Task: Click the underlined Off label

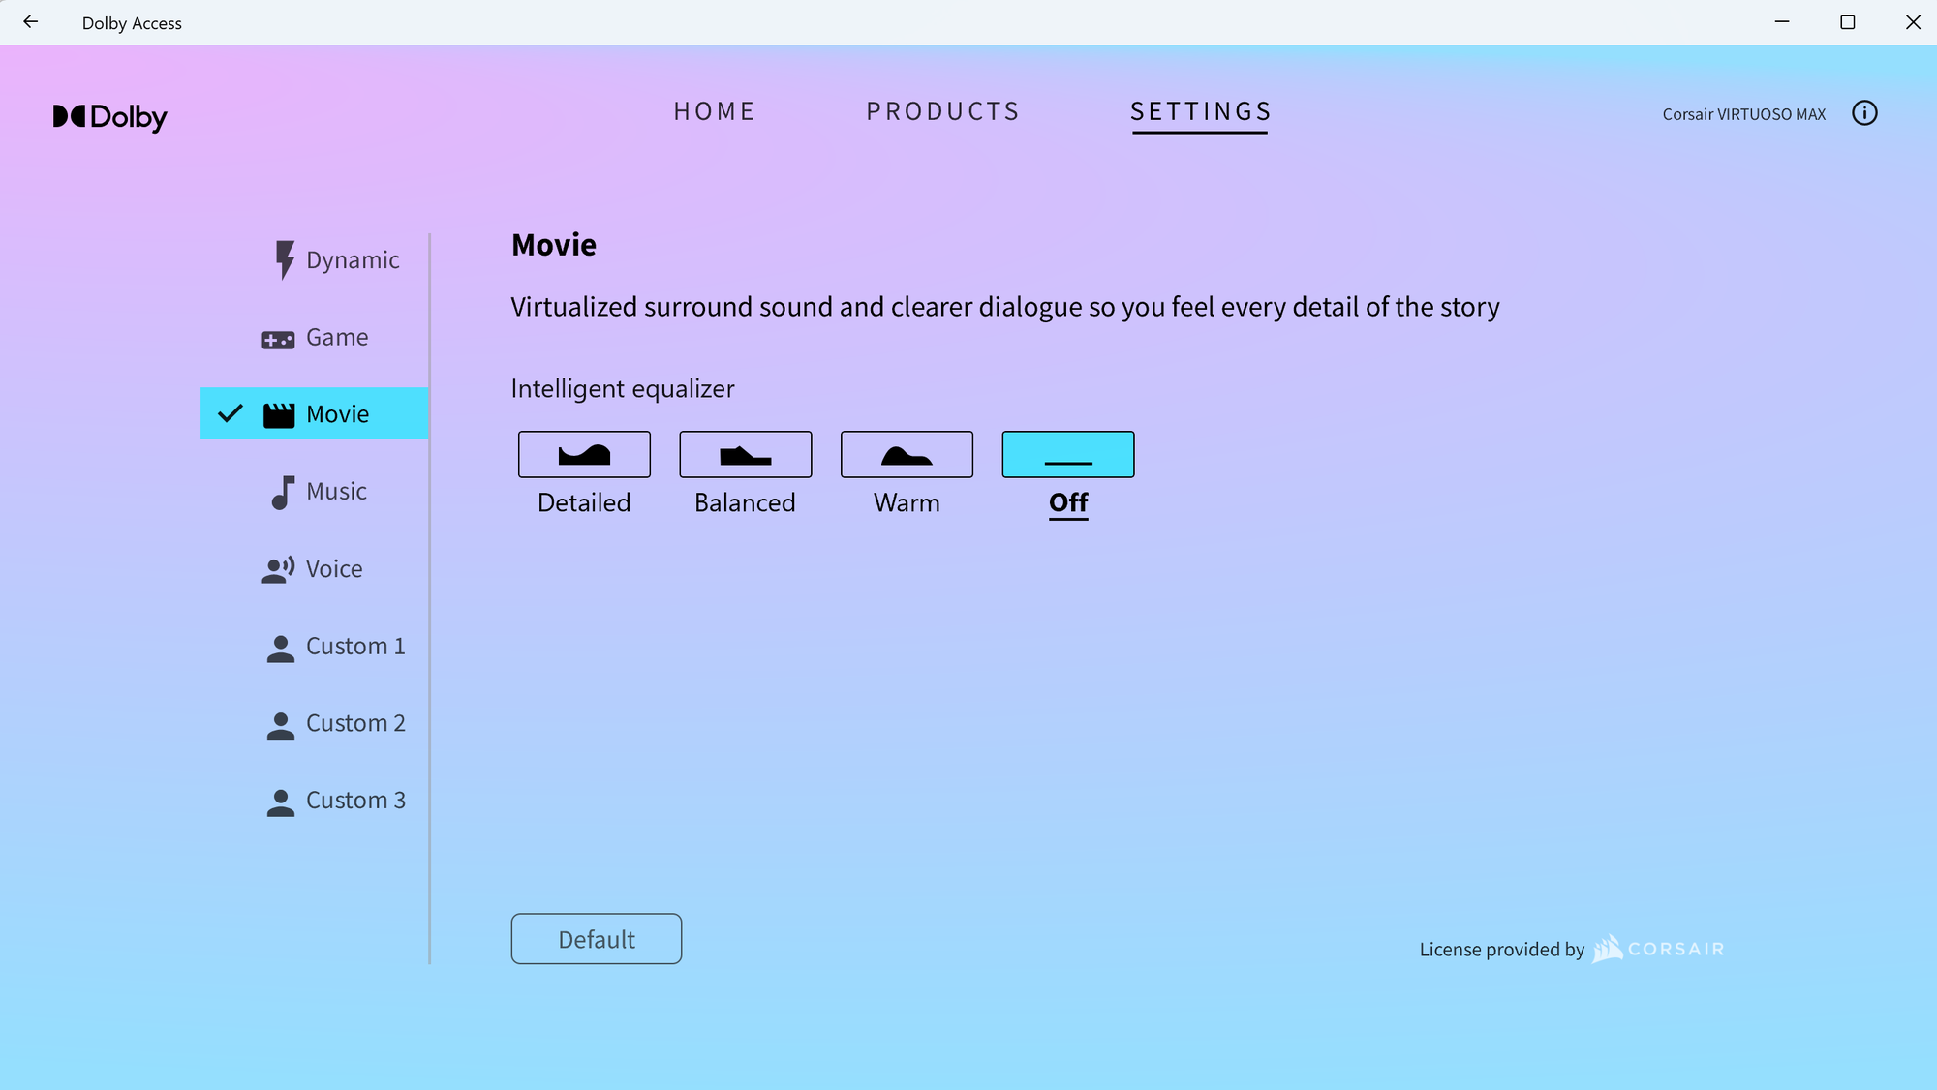Action: point(1068,503)
